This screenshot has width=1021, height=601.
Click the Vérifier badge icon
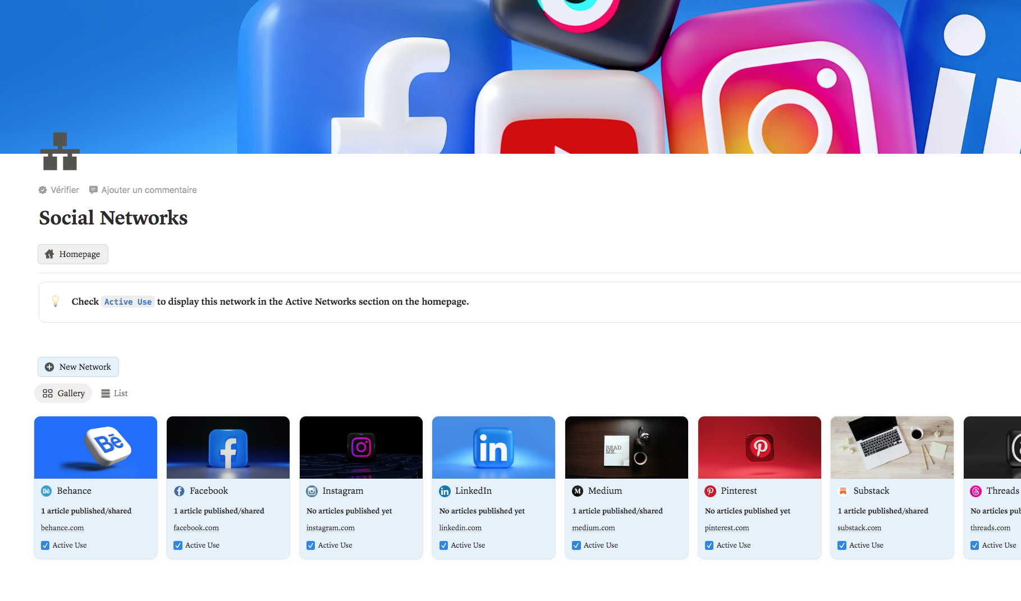(x=43, y=190)
